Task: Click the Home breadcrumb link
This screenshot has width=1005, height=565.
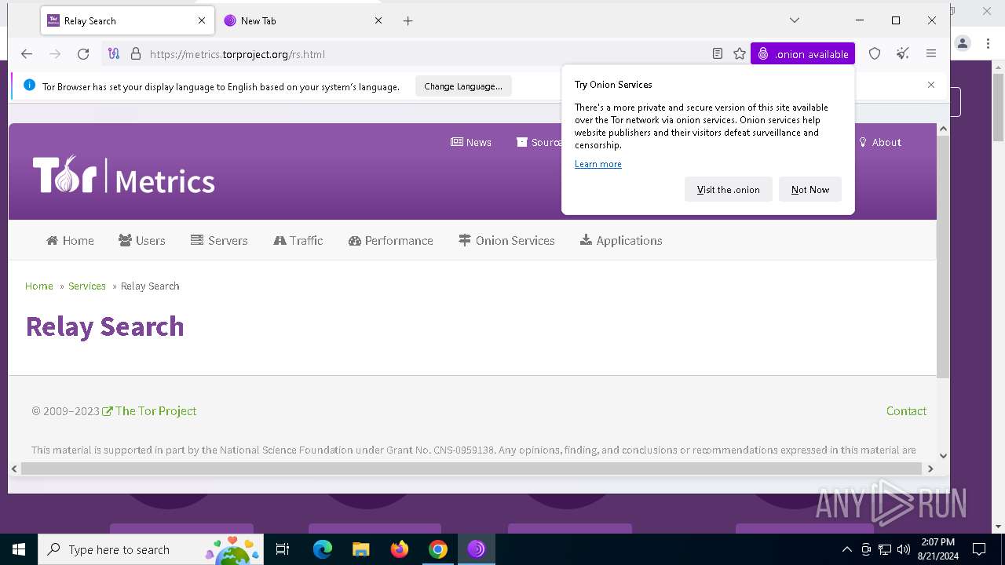Action: 39,286
